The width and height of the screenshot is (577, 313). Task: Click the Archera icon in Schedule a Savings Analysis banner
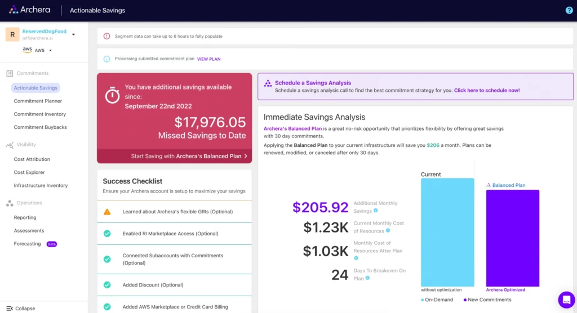[268, 83]
